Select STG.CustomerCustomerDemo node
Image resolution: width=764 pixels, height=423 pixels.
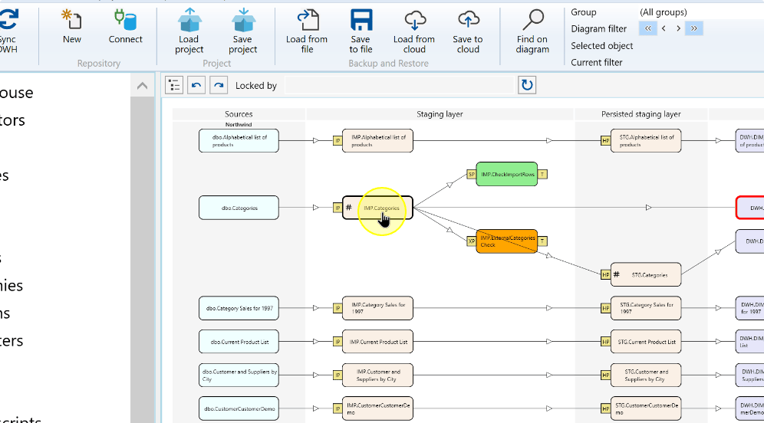tap(646, 409)
